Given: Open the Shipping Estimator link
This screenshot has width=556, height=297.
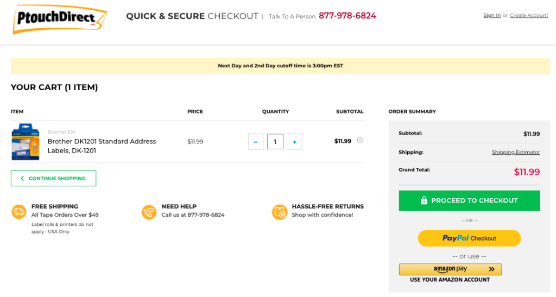Looking at the screenshot, I should coord(516,153).
